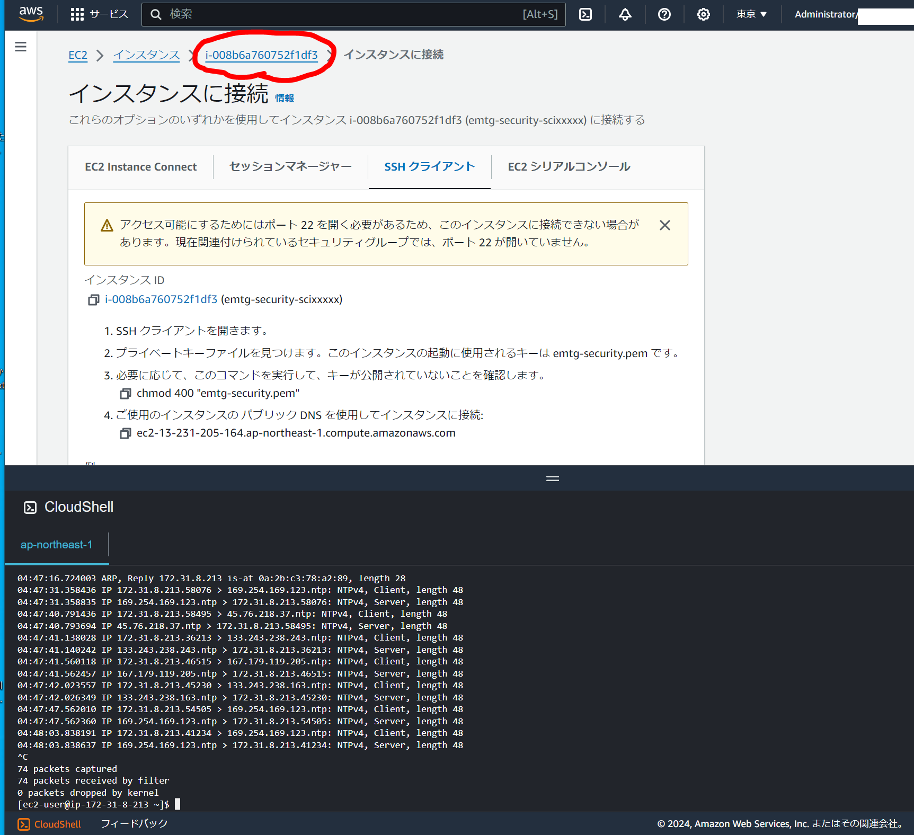
Task: Expand the 東京 region dropdown
Action: (752, 14)
